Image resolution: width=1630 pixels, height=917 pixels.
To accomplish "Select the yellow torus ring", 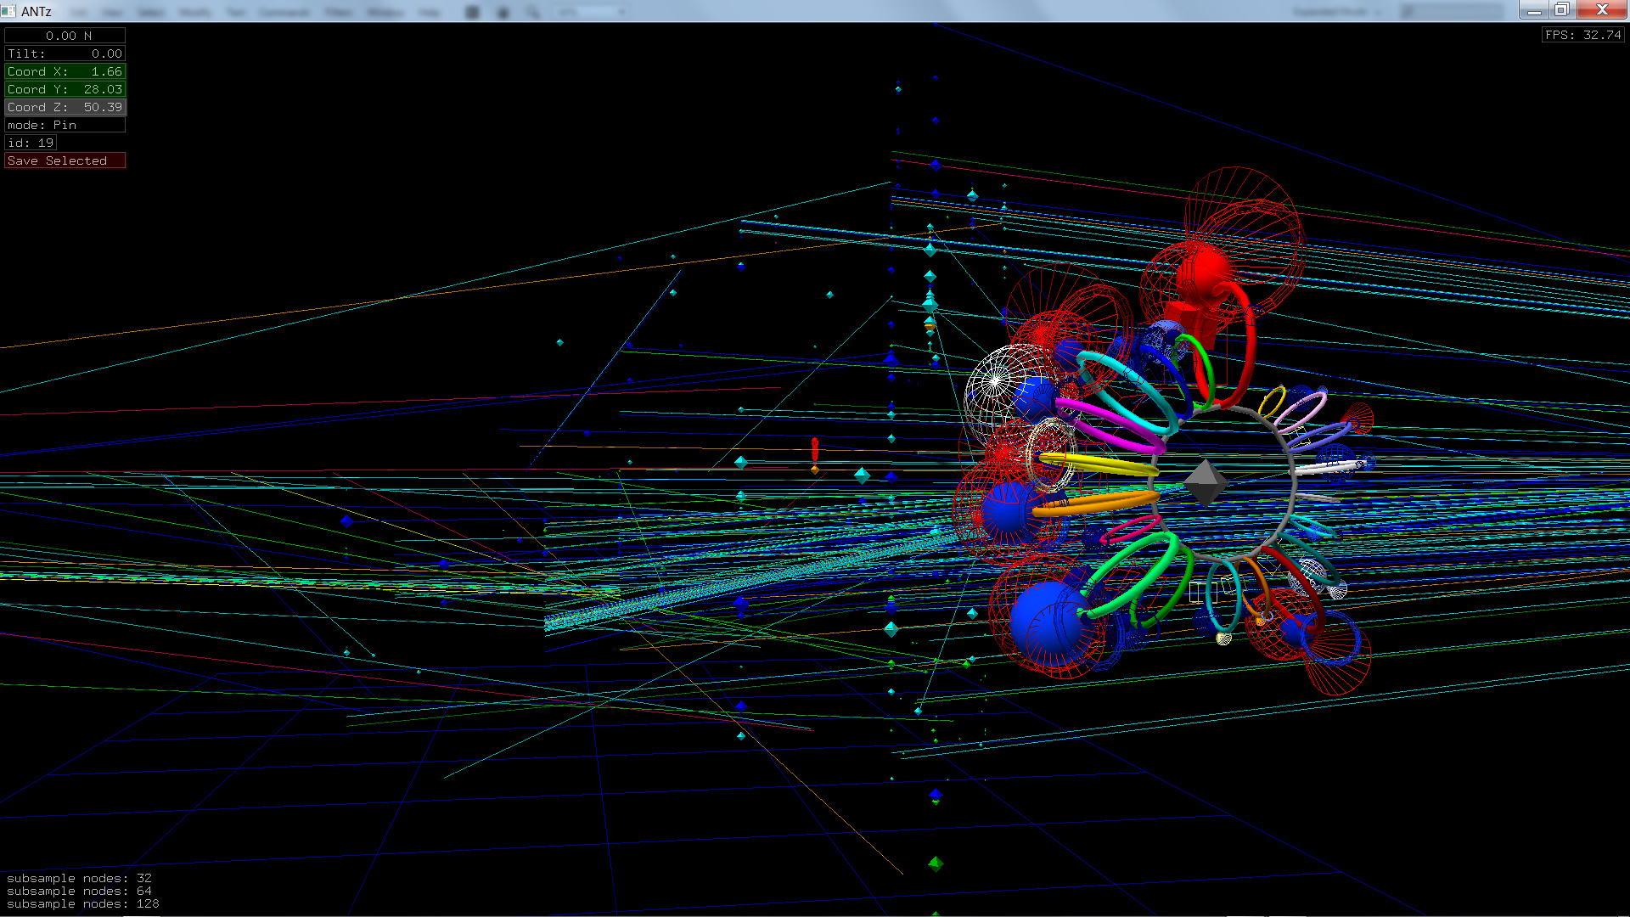I will point(1099,464).
